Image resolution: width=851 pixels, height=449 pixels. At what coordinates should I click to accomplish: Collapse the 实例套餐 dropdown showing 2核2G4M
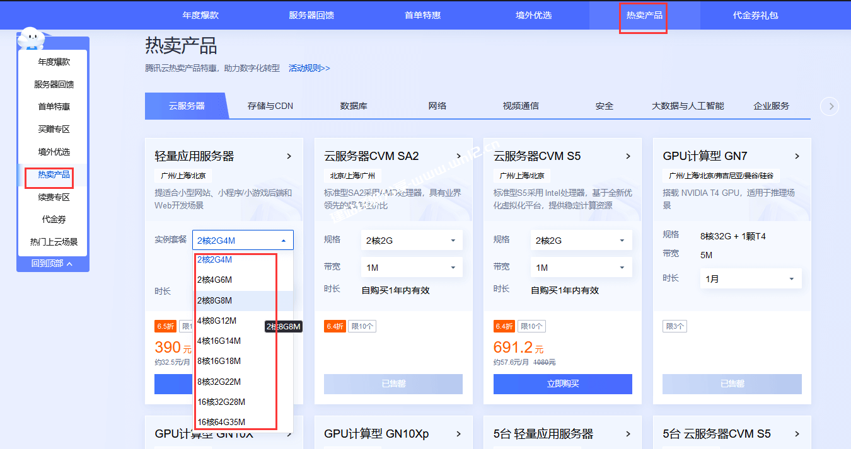[x=283, y=240]
